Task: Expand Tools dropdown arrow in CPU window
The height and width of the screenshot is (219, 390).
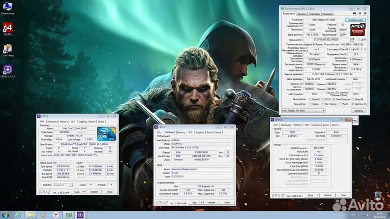Action: click(x=84, y=192)
